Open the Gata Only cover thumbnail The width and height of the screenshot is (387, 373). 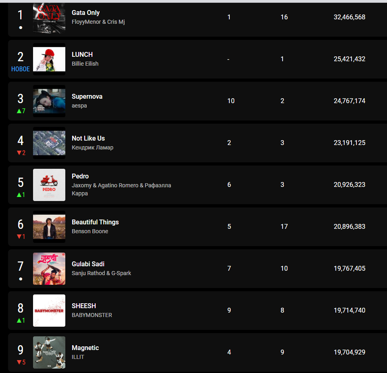click(x=49, y=18)
